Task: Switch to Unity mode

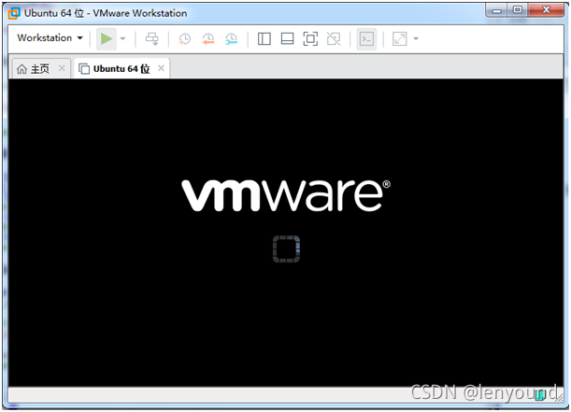Action: [334, 38]
